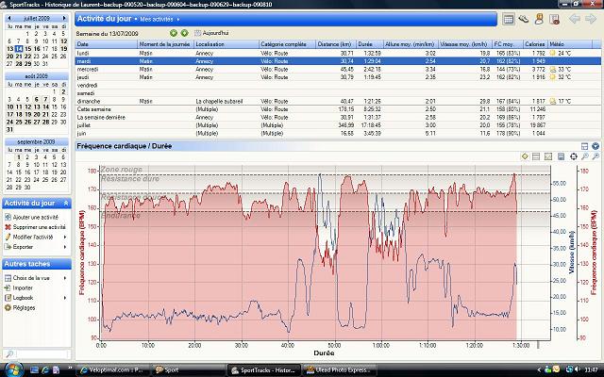Sort by Catégorie complète column header
This screenshot has height=377, width=604.
pos(287,44)
